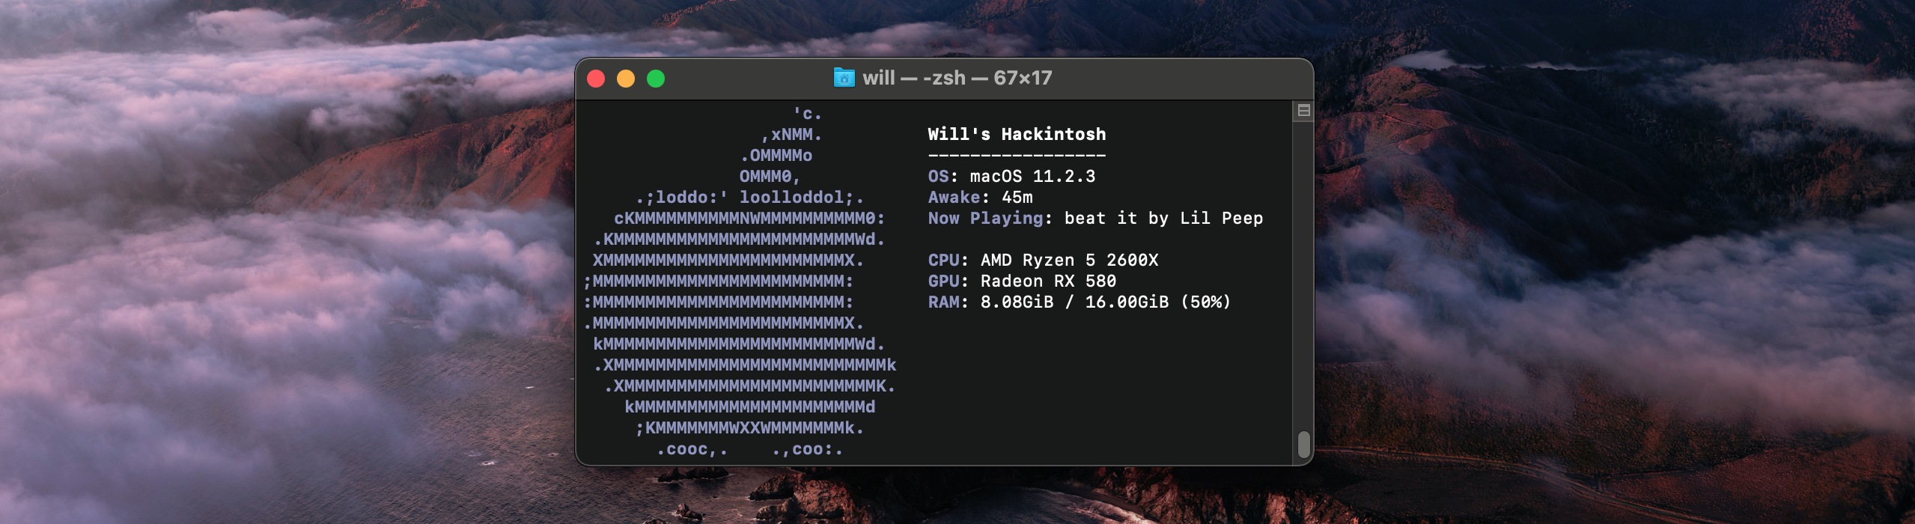This screenshot has width=1915, height=524.
Task: Click the ",xNMM." ASCII art line
Action: pos(791,135)
